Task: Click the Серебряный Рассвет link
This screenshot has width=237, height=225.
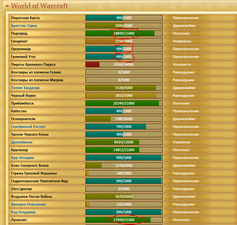Action: click(x=28, y=127)
